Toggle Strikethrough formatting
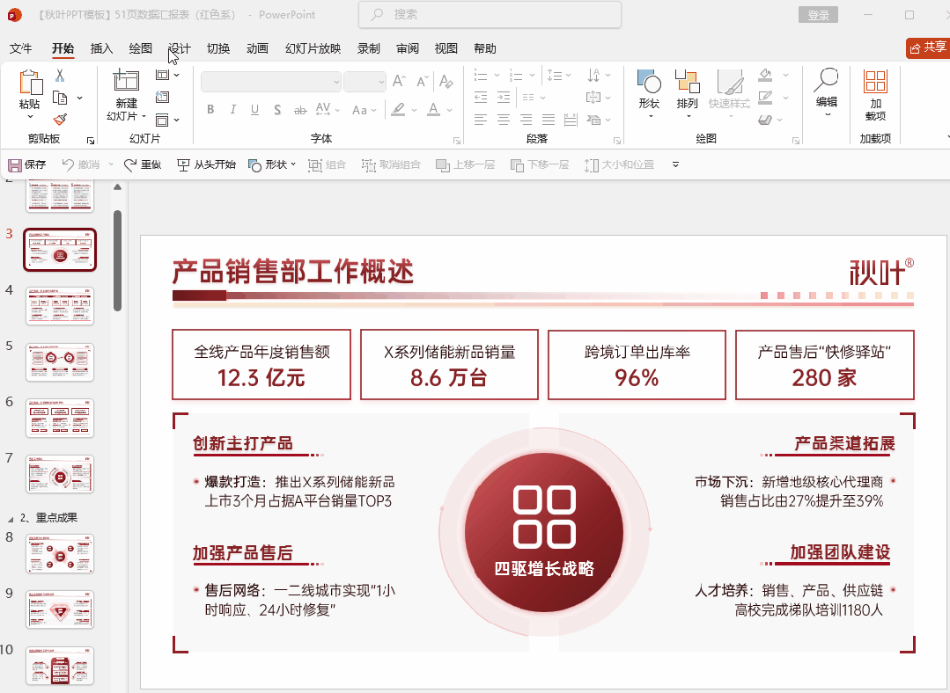The image size is (950, 693). point(300,110)
